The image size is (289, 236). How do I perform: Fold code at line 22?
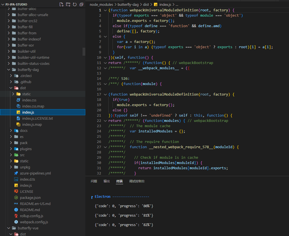tap(105, 121)
